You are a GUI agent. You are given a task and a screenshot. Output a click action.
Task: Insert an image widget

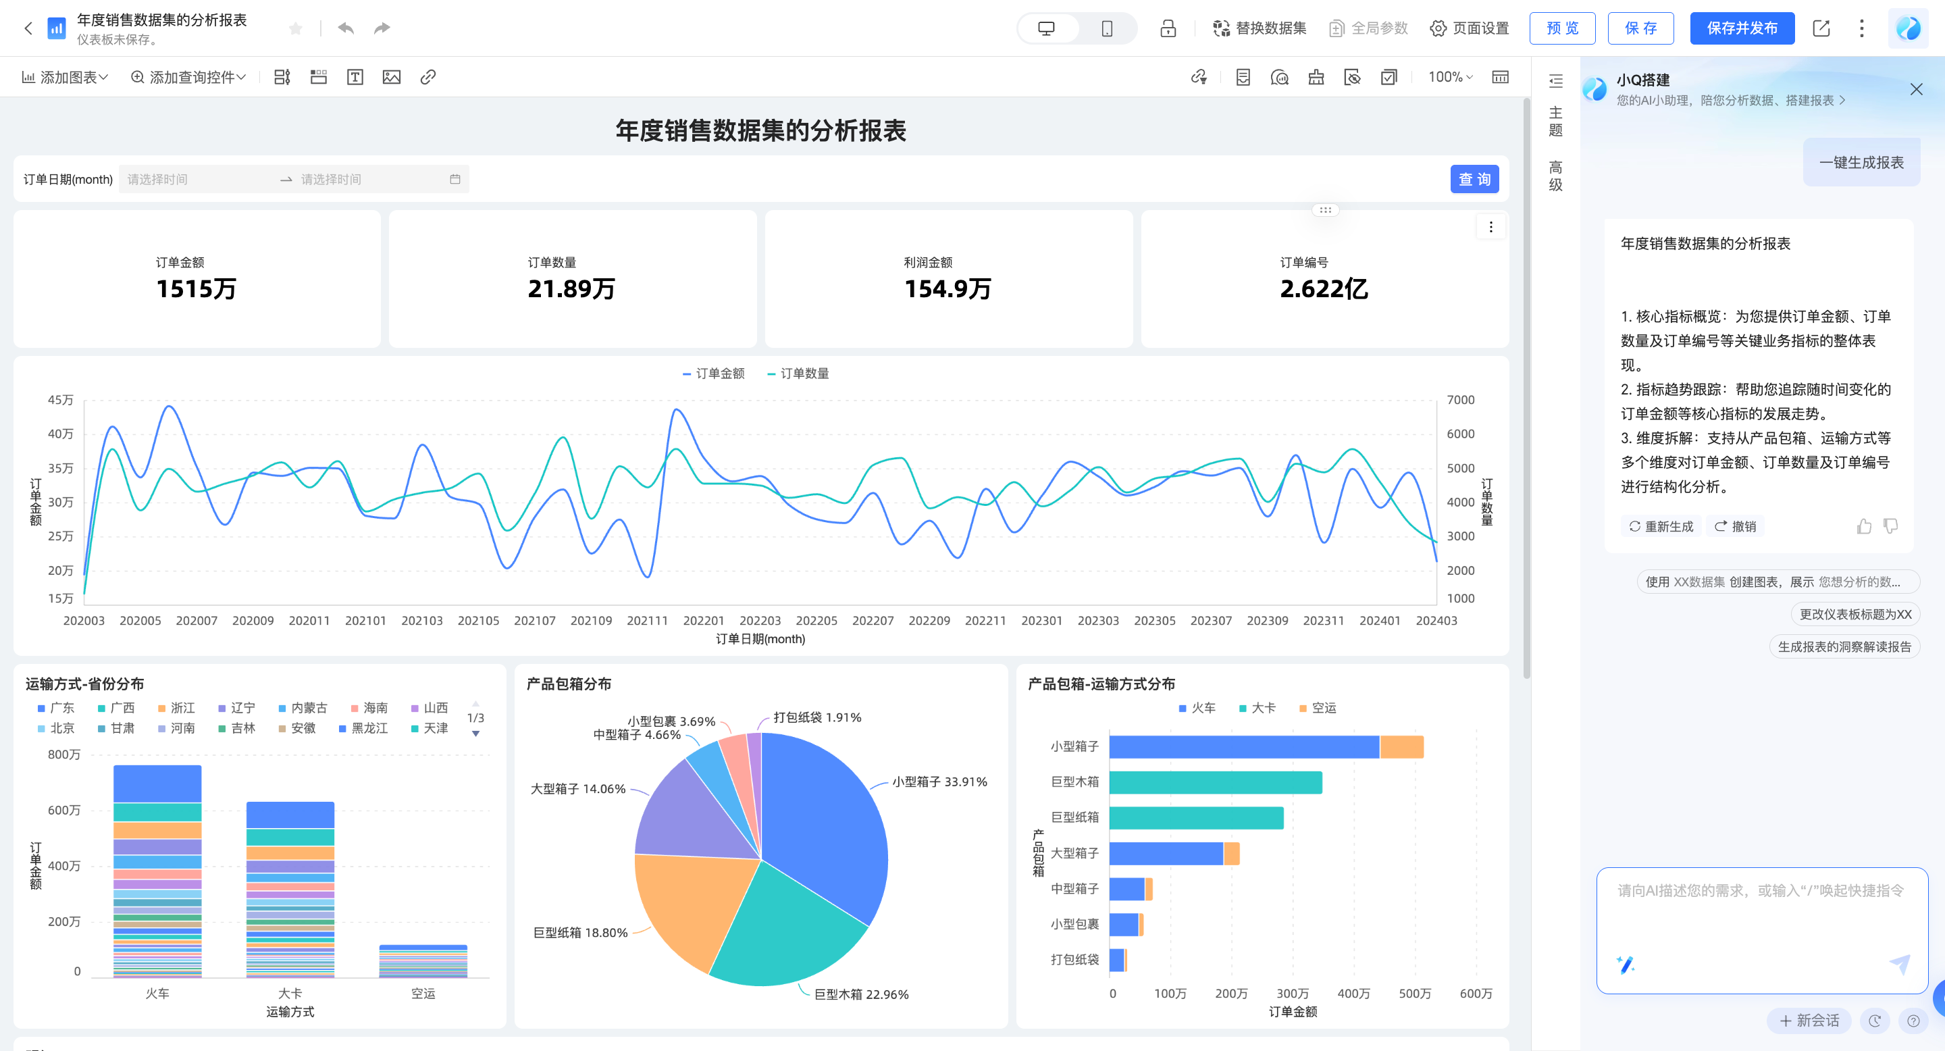point(391,77)
